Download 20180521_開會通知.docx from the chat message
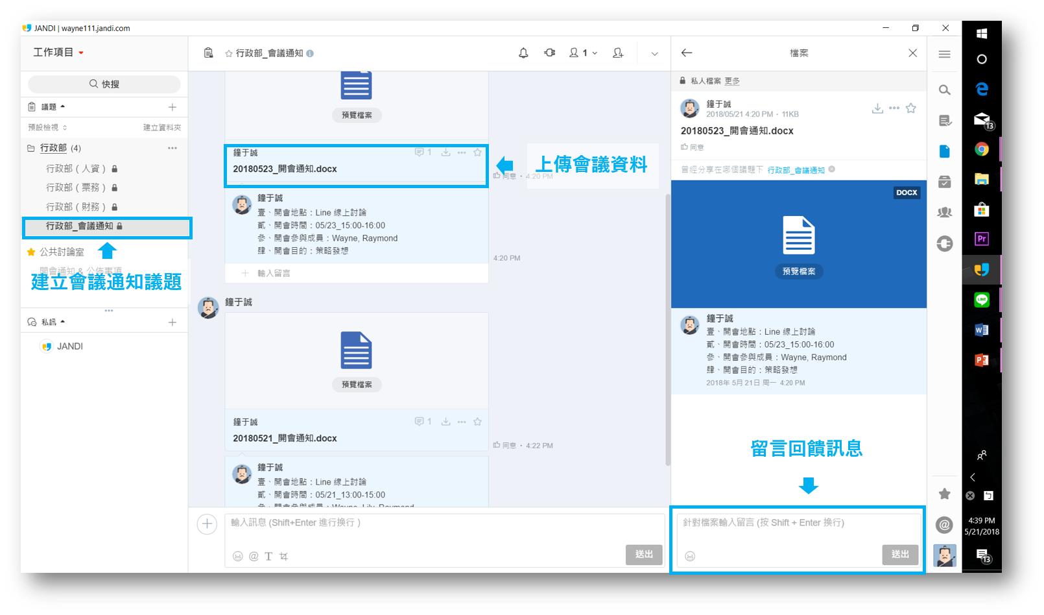 [445, 422]
